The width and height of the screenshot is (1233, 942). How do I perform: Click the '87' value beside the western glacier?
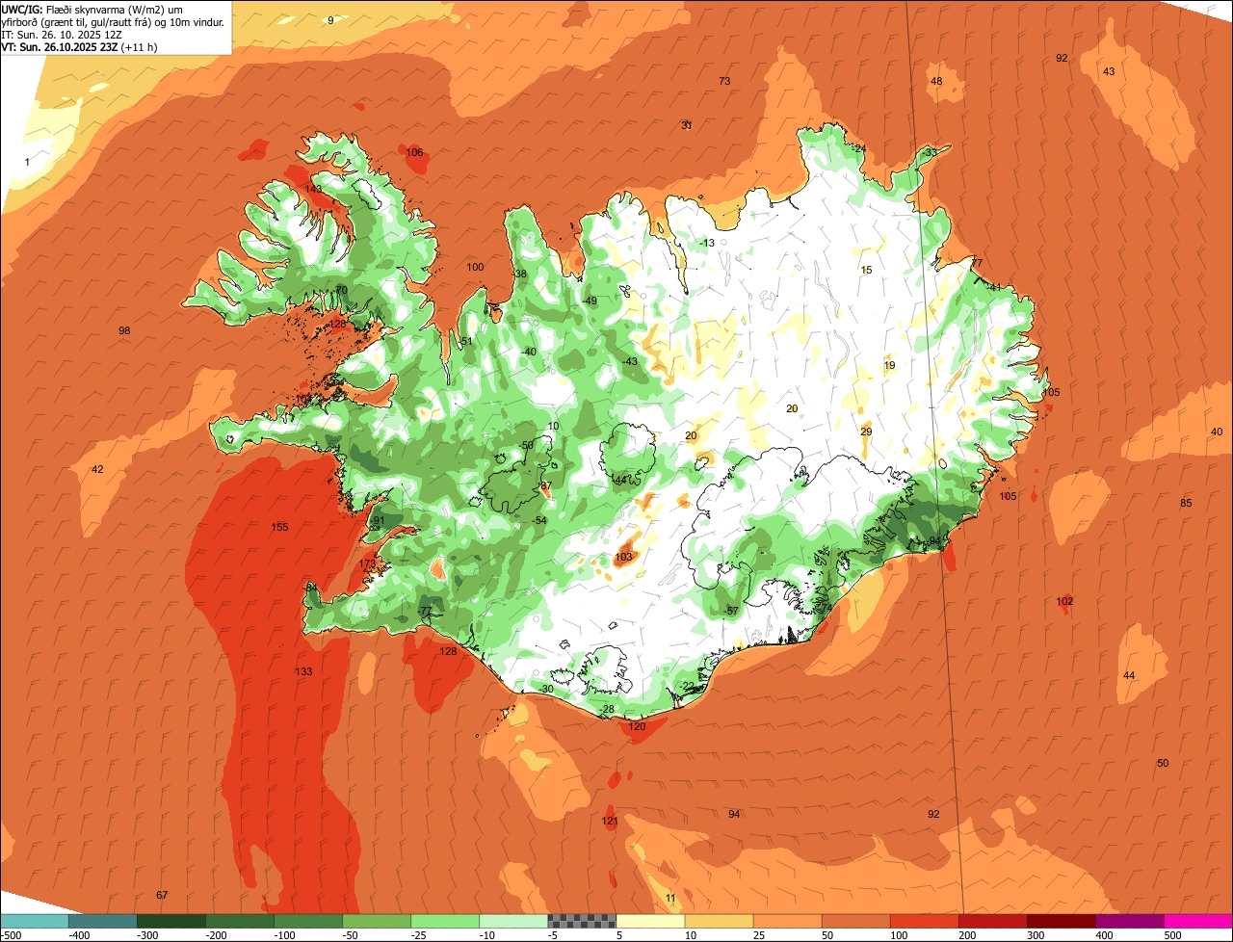[x=546, y=486]
